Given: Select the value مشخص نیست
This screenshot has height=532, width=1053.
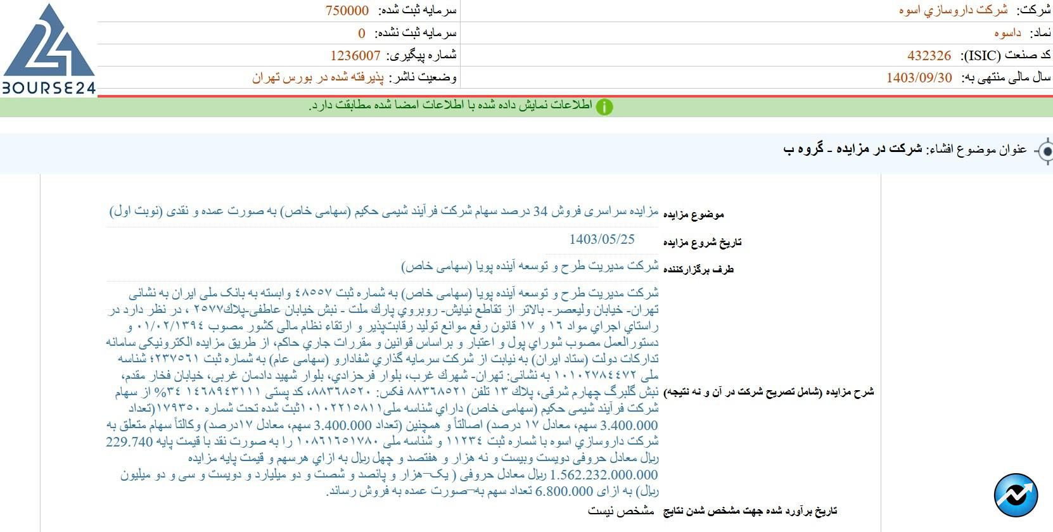Looking at the screenshot, I should click(621, 510).
